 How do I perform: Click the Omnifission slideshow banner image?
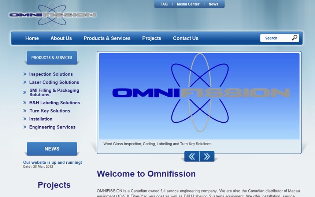pyautogui.click(x=199, y=96)
